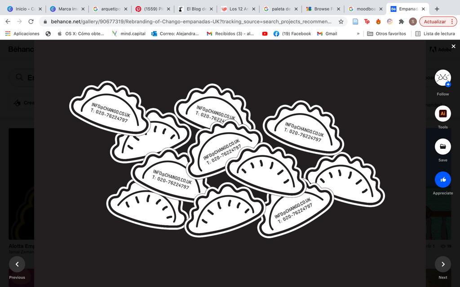Open the Illustrator Tools icon
Viewport: 460px width, 287px height.
(x=442, y=113)
